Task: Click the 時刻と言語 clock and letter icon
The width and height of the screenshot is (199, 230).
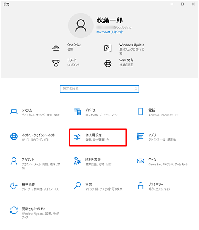Action: (x=77, y=161)
